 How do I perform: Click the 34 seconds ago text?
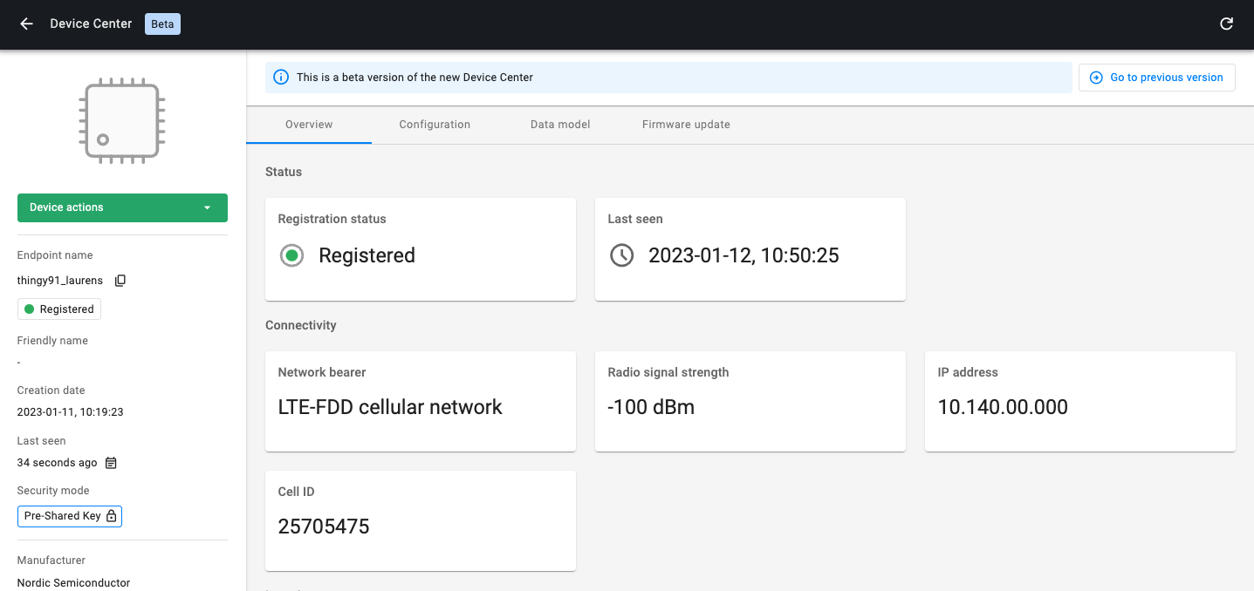[57, 463]
